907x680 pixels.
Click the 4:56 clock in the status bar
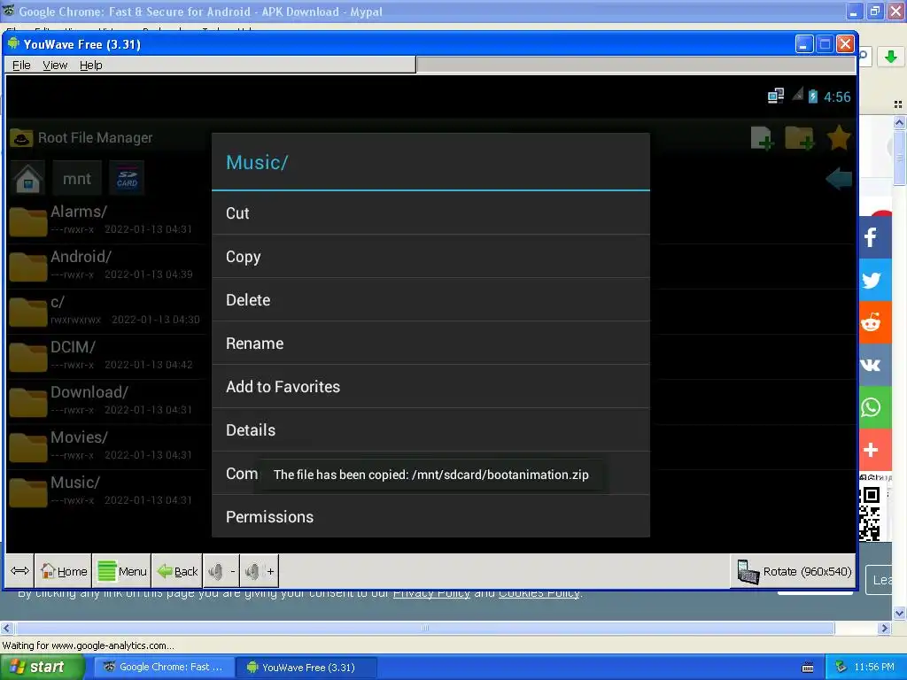click(x=837, y=97)
